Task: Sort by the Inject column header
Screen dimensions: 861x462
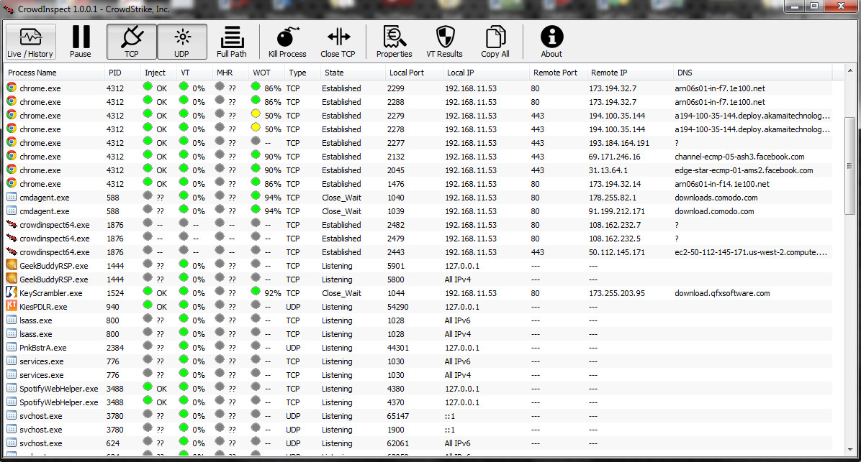Action: point(158,73)
